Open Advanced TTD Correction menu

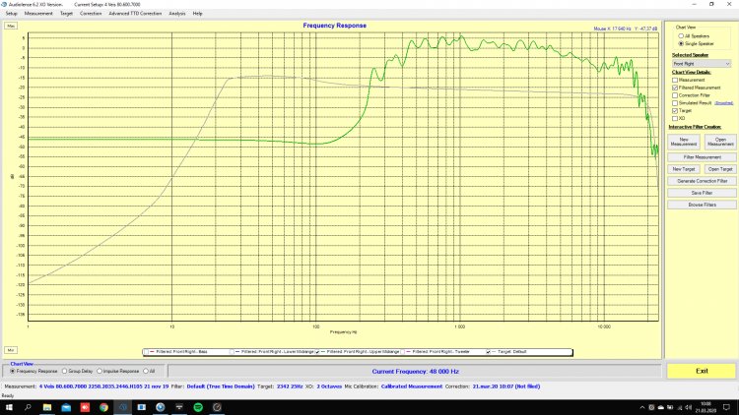pos(135,14)
